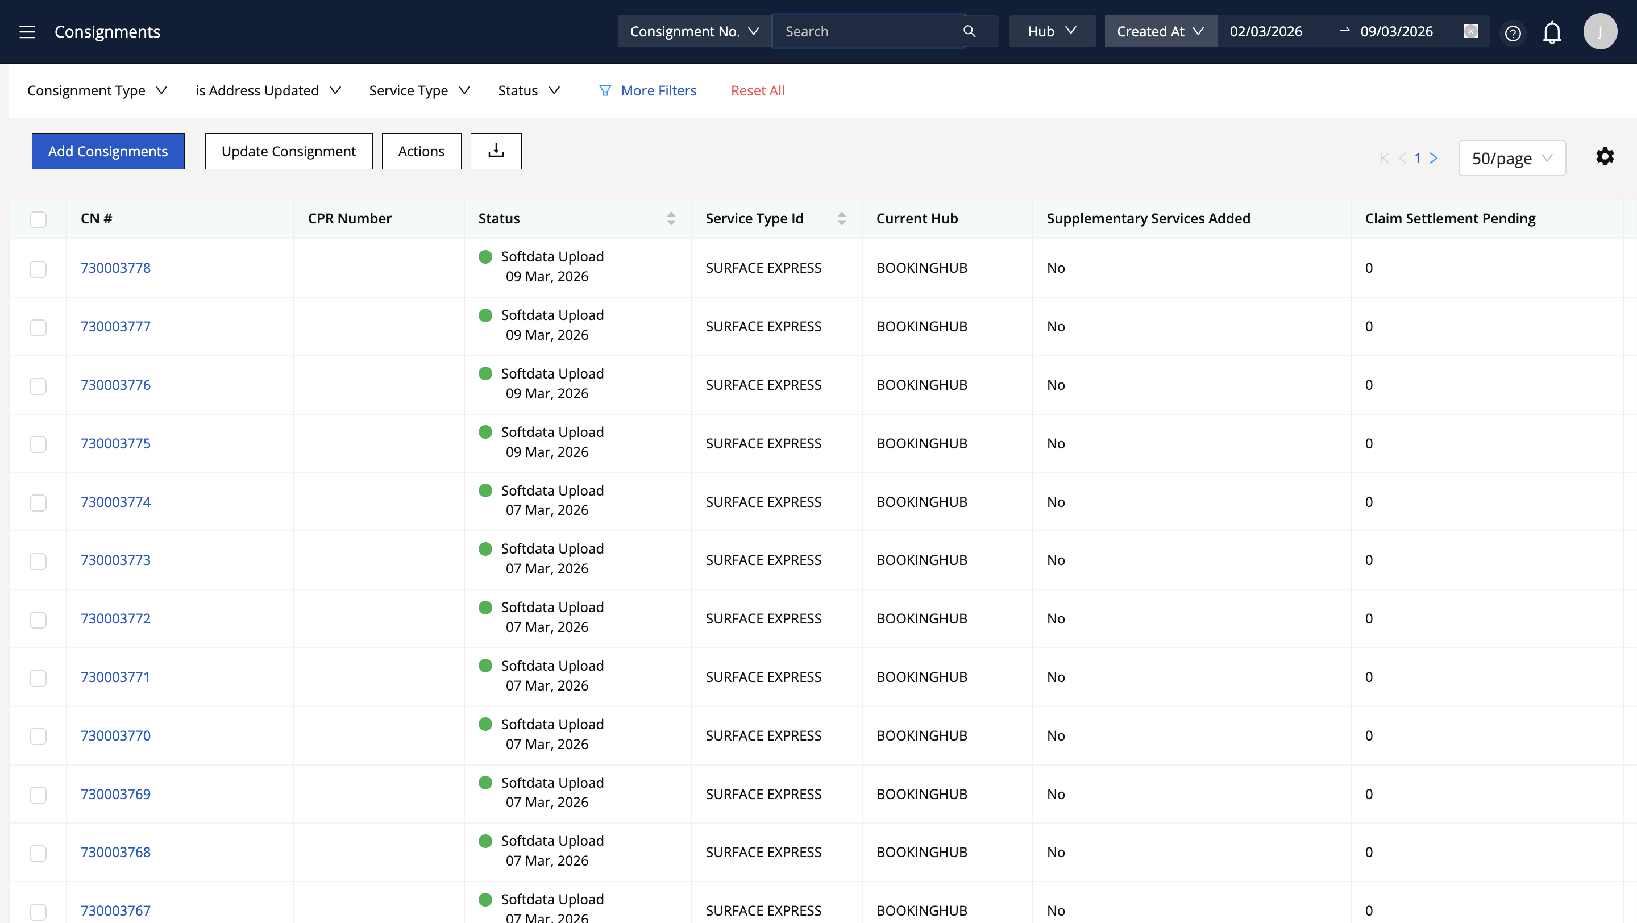Open More Filters panel

click(x=647, y=91)
